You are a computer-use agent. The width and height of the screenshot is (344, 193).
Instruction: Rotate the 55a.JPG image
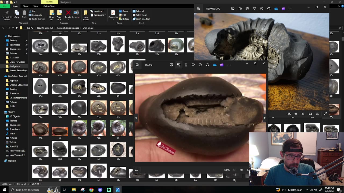coord(179,65)
